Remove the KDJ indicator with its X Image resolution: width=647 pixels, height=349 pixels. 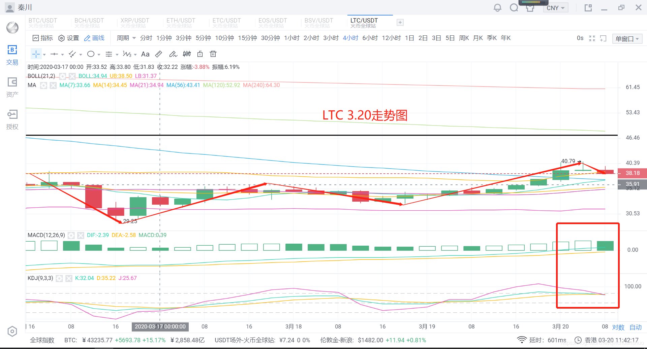pos(69,278)
